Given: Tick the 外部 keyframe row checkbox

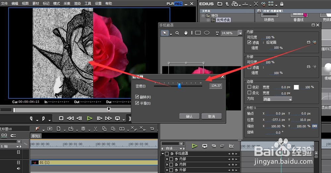Looking at the screenshot, I should pyautogui.click(x=171, y=170).
